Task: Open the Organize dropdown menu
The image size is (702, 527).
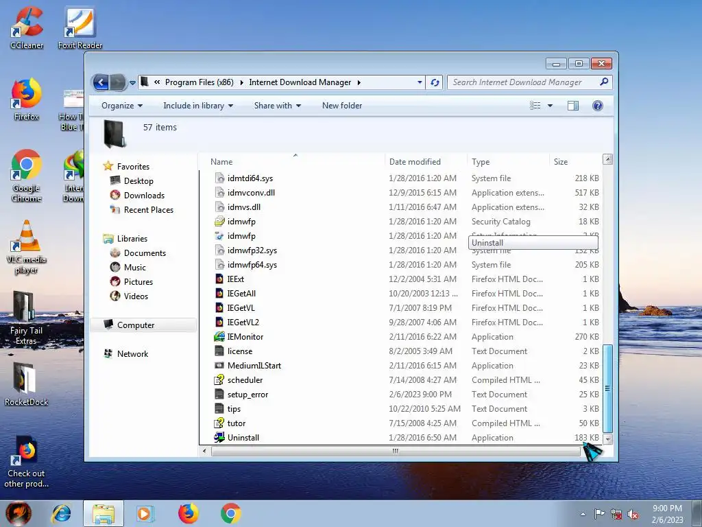Action: (x=122, y=106)
